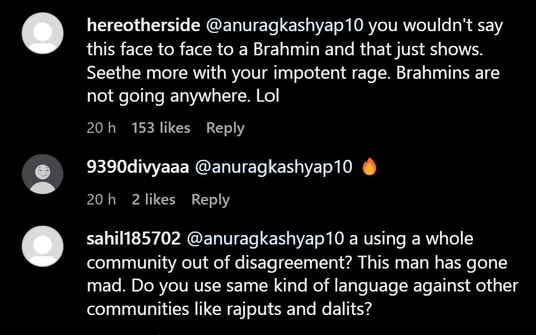Click the fire emoji in 9390divyaaa's comment
This screenshot has height=335, width=536.
coord(369,168)
